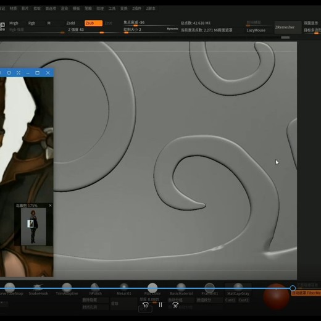Toggle the Mrgb paint mode
Viewport: 321px width, 321px height.
14,23
